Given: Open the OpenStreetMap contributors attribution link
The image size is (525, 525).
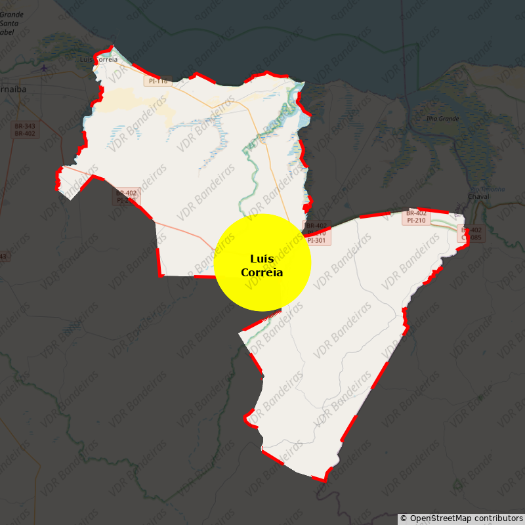Looking at the screenshot, I should pyautogui.click(x=462, y=518).
